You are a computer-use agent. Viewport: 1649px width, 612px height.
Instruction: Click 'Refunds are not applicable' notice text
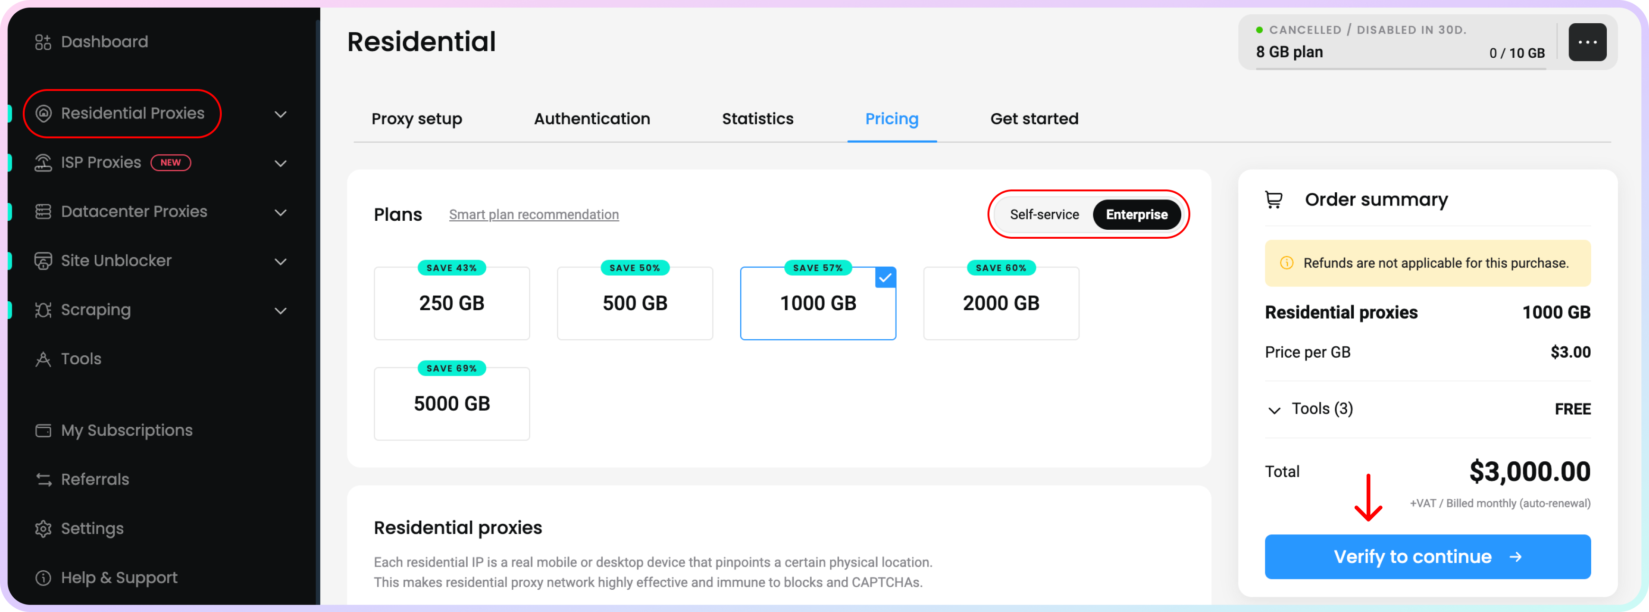1435,263
